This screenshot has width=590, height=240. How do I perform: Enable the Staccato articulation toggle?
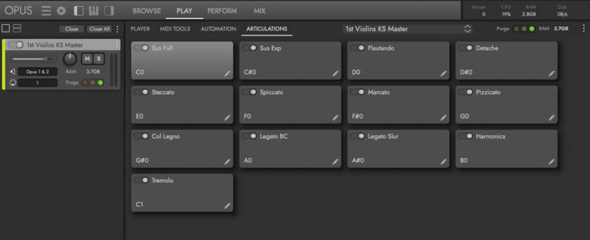point(141,92)
